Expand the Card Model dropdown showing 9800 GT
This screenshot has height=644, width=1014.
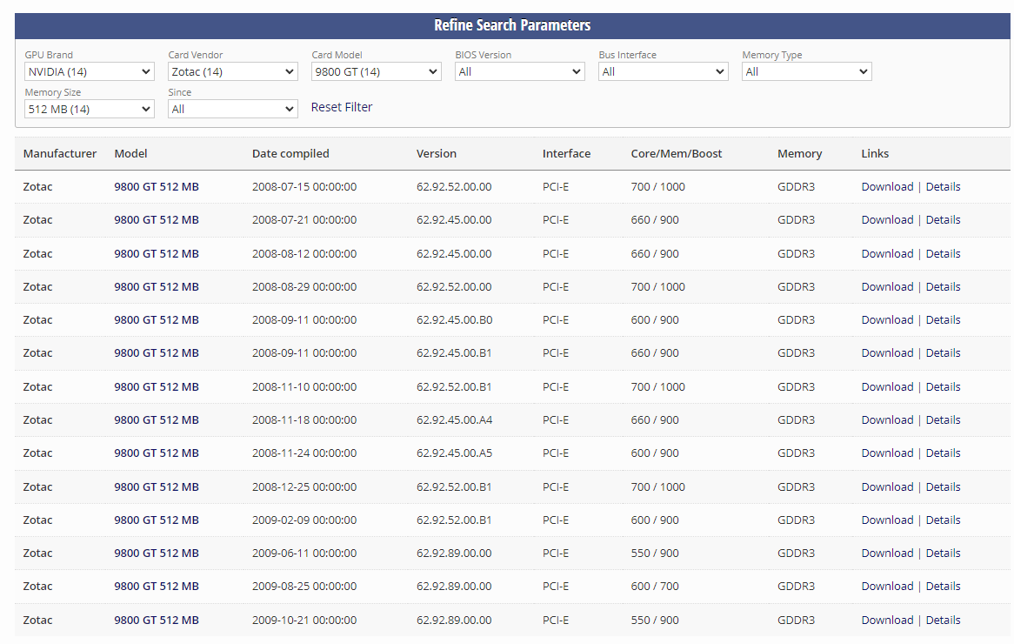(x=377, y=72)
